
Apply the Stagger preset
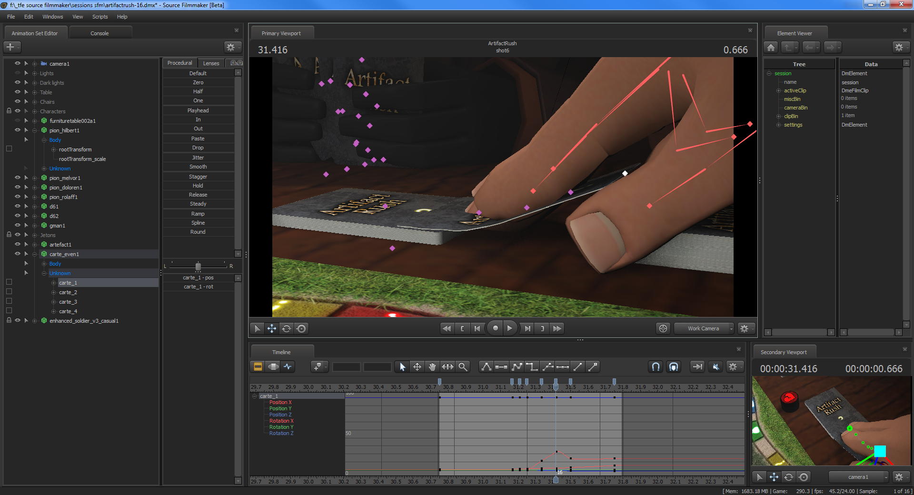(x=198, y=177)
